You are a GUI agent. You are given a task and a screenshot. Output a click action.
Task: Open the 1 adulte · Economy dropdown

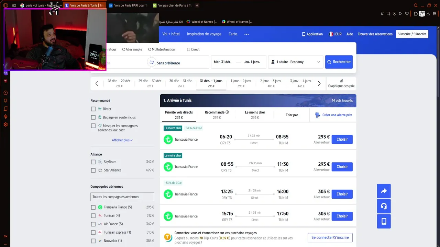[296, 62]
